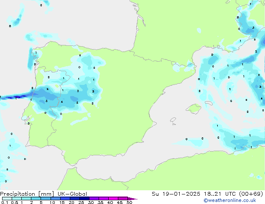Viewport: 265px width, 204px height.
Task: Click the 20–25 mm dark blue swatch
Action: (x=74, y=199)
